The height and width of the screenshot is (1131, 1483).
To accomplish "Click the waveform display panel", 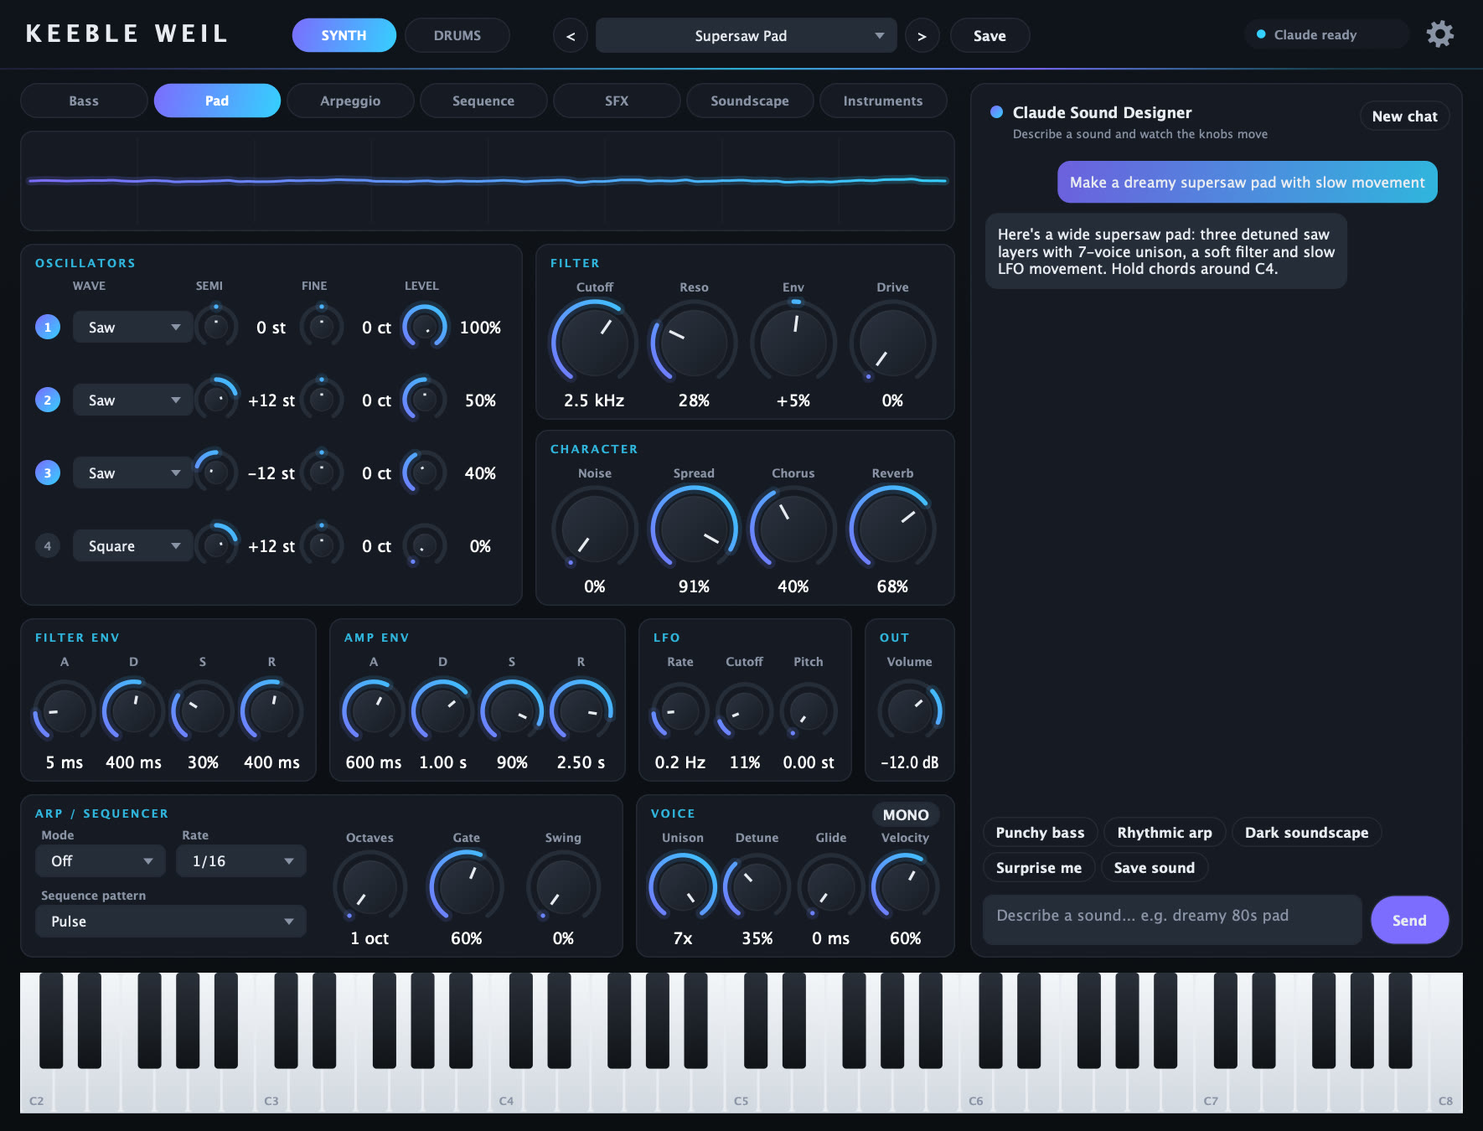I will tap(488, 181).
